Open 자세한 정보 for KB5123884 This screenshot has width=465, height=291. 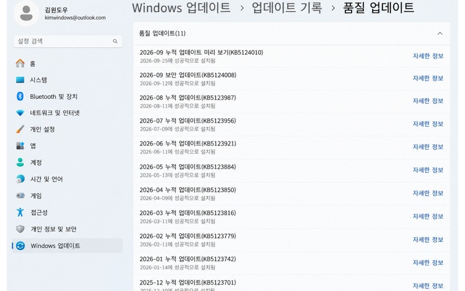pos(428,170)
